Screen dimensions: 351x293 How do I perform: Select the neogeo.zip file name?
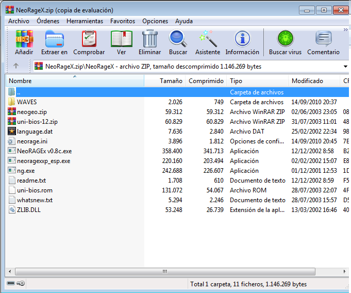click(32, 112)
